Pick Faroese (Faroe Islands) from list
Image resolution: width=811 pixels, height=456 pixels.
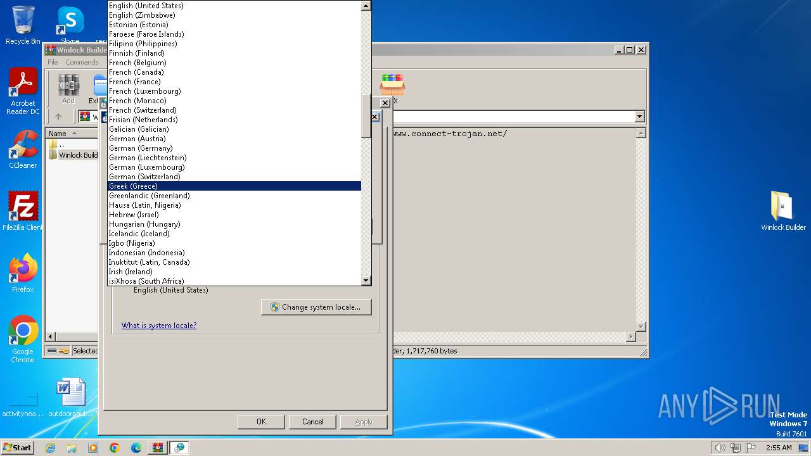[x=234, y=34]
